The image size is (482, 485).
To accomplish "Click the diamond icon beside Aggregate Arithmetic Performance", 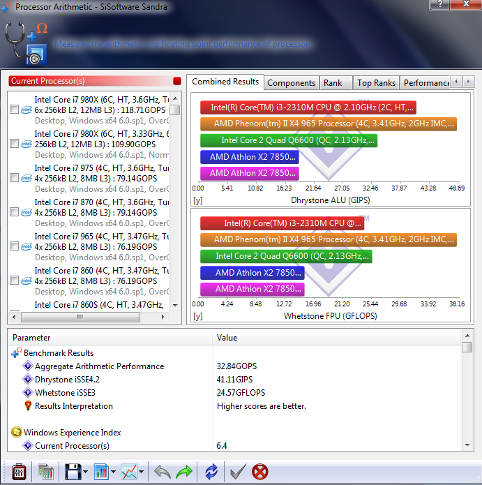I will point(28,366).
